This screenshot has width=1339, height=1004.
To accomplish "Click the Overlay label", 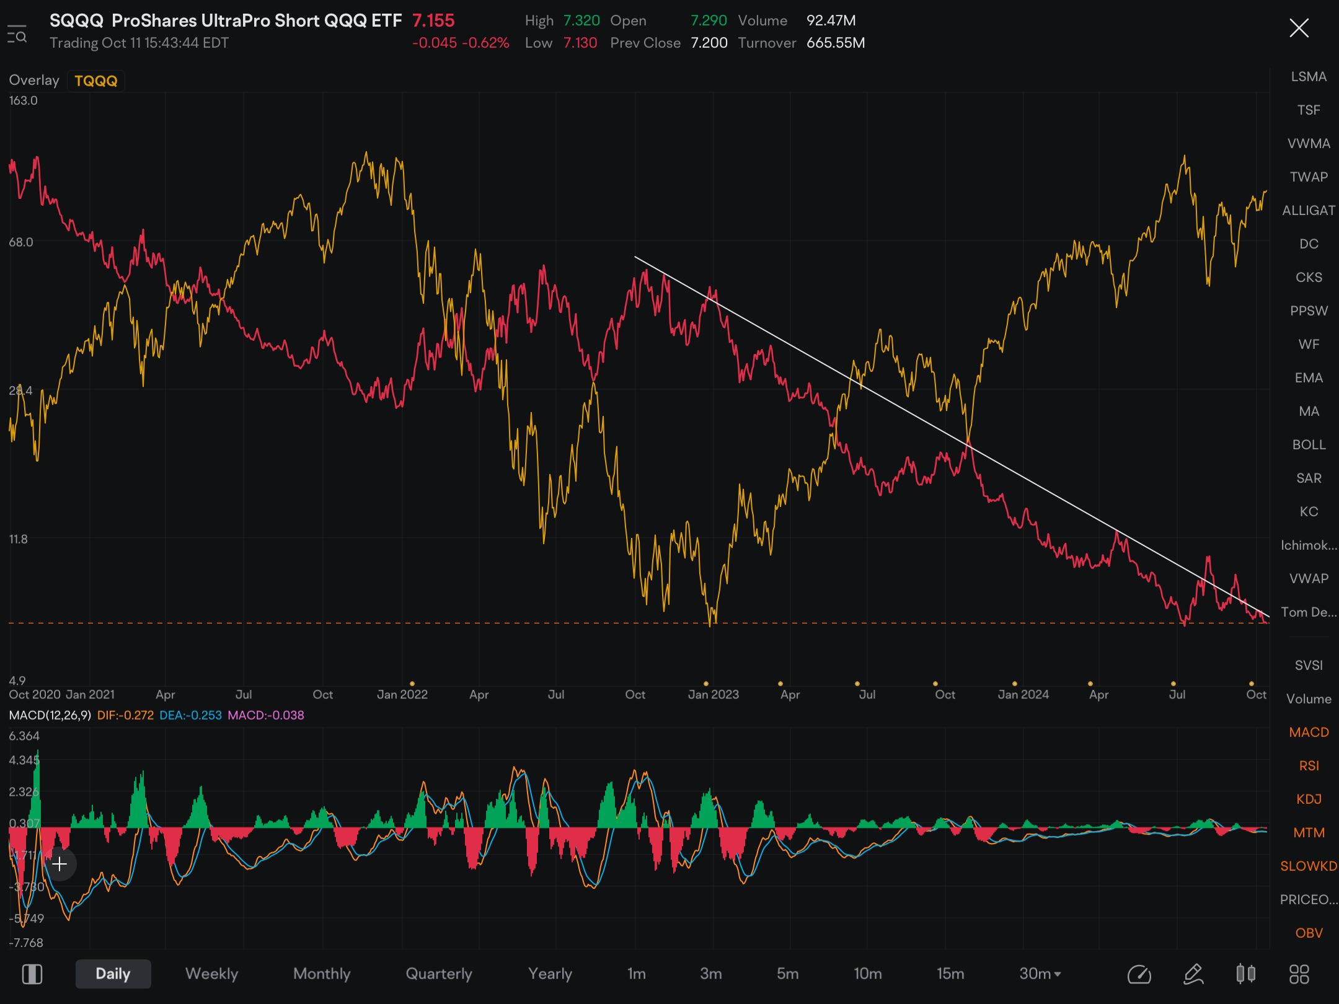I will (x=34, y=81).
